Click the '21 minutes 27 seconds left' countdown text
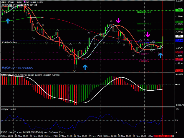The width and height of the screenshot is (184, 138). click(19, 5)
